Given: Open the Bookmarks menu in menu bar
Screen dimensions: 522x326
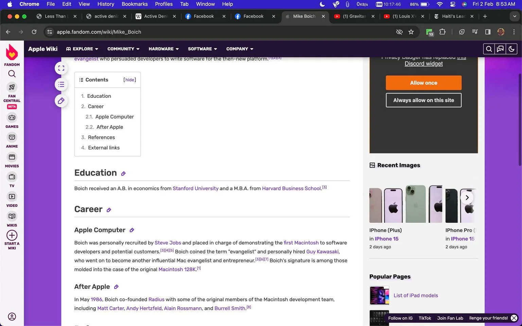Looking at the screenshot, I should 135,4.
